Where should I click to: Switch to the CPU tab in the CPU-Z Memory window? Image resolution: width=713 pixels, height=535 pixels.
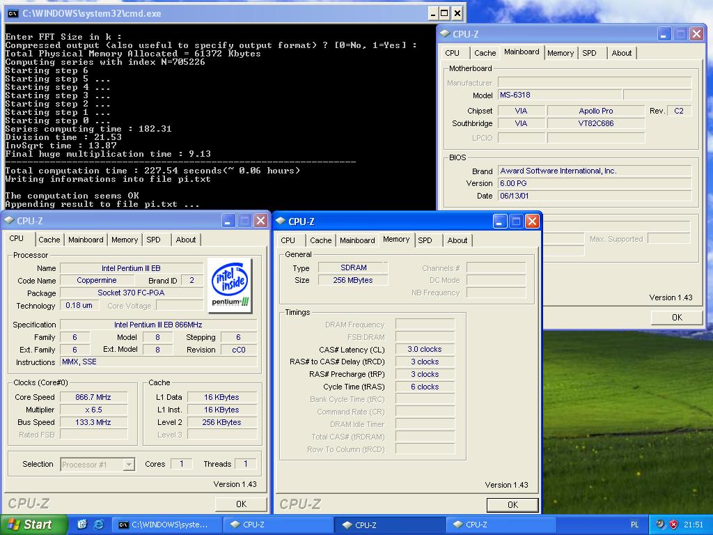tap(288, 240)
